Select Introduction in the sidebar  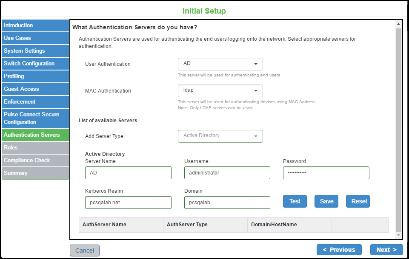(35, 25)
